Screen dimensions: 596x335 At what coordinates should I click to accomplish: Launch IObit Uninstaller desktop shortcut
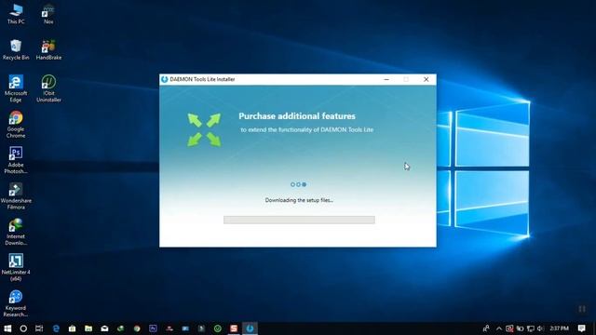[x=48, y=88]
